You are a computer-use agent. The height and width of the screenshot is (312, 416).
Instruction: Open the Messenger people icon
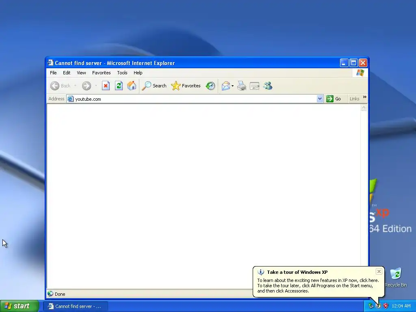pos(268,86)
